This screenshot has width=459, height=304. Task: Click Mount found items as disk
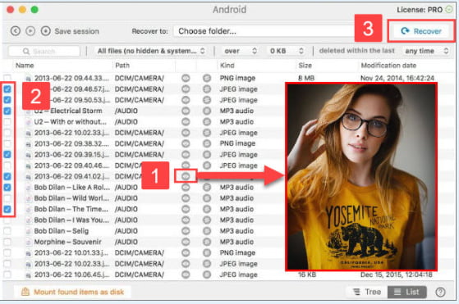point(72,292)
